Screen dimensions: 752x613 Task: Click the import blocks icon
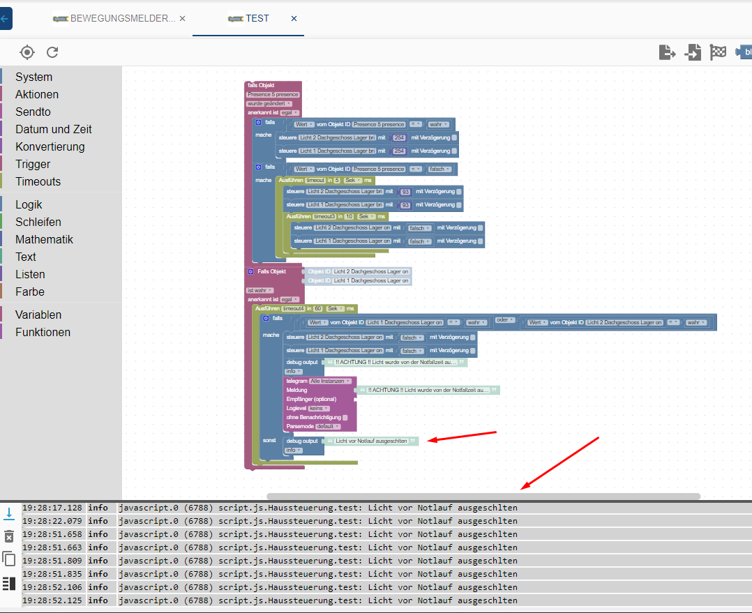click(x=693, y=52)
